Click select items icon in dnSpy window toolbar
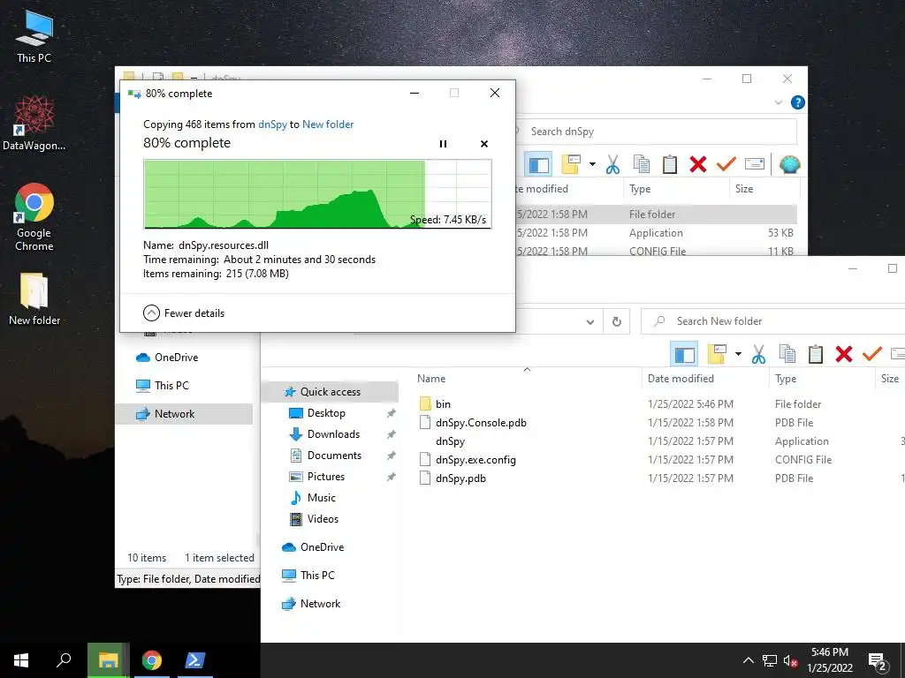 572,165
